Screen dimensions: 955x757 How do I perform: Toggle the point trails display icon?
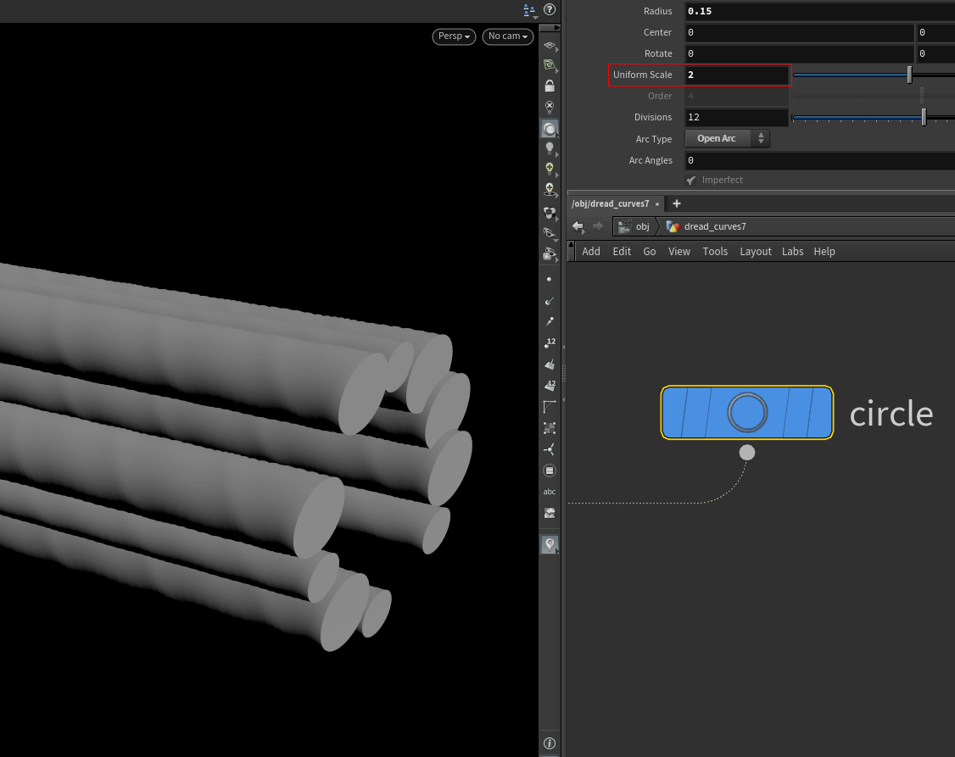point(550,321)
